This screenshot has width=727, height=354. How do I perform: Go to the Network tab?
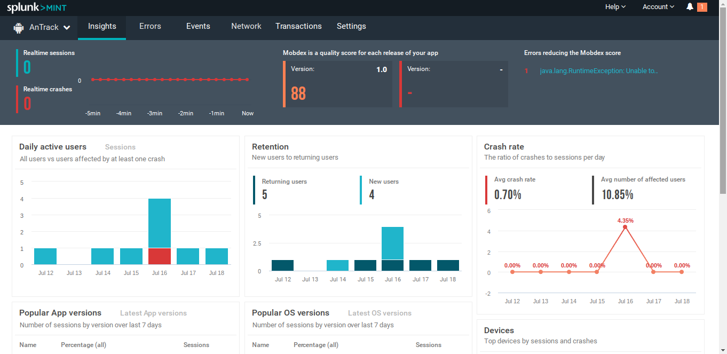point(246,26)
